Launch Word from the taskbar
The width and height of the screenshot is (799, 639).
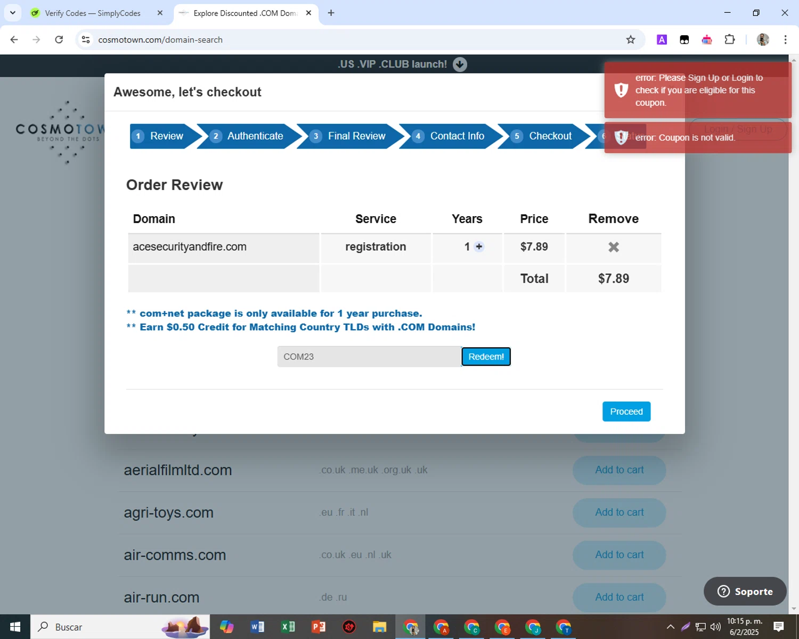point(257,627)
